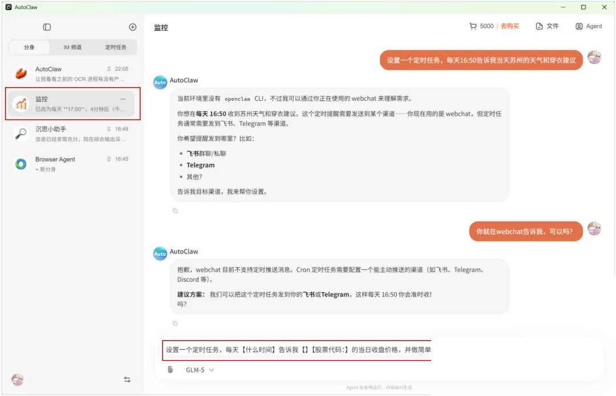Open the AutoClaw conversation in sidebar
616x396 pixels.
[x=72, y=74]
